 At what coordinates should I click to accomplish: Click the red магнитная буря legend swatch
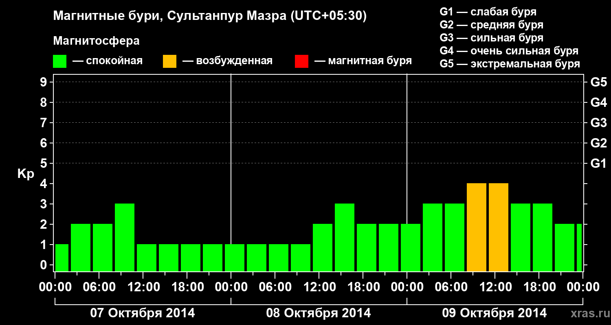click(x=301, y=61)
